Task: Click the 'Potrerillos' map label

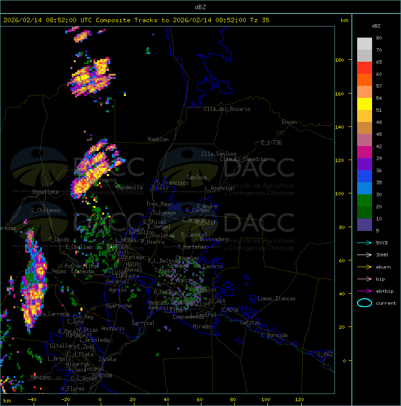Action: (80, 266)
